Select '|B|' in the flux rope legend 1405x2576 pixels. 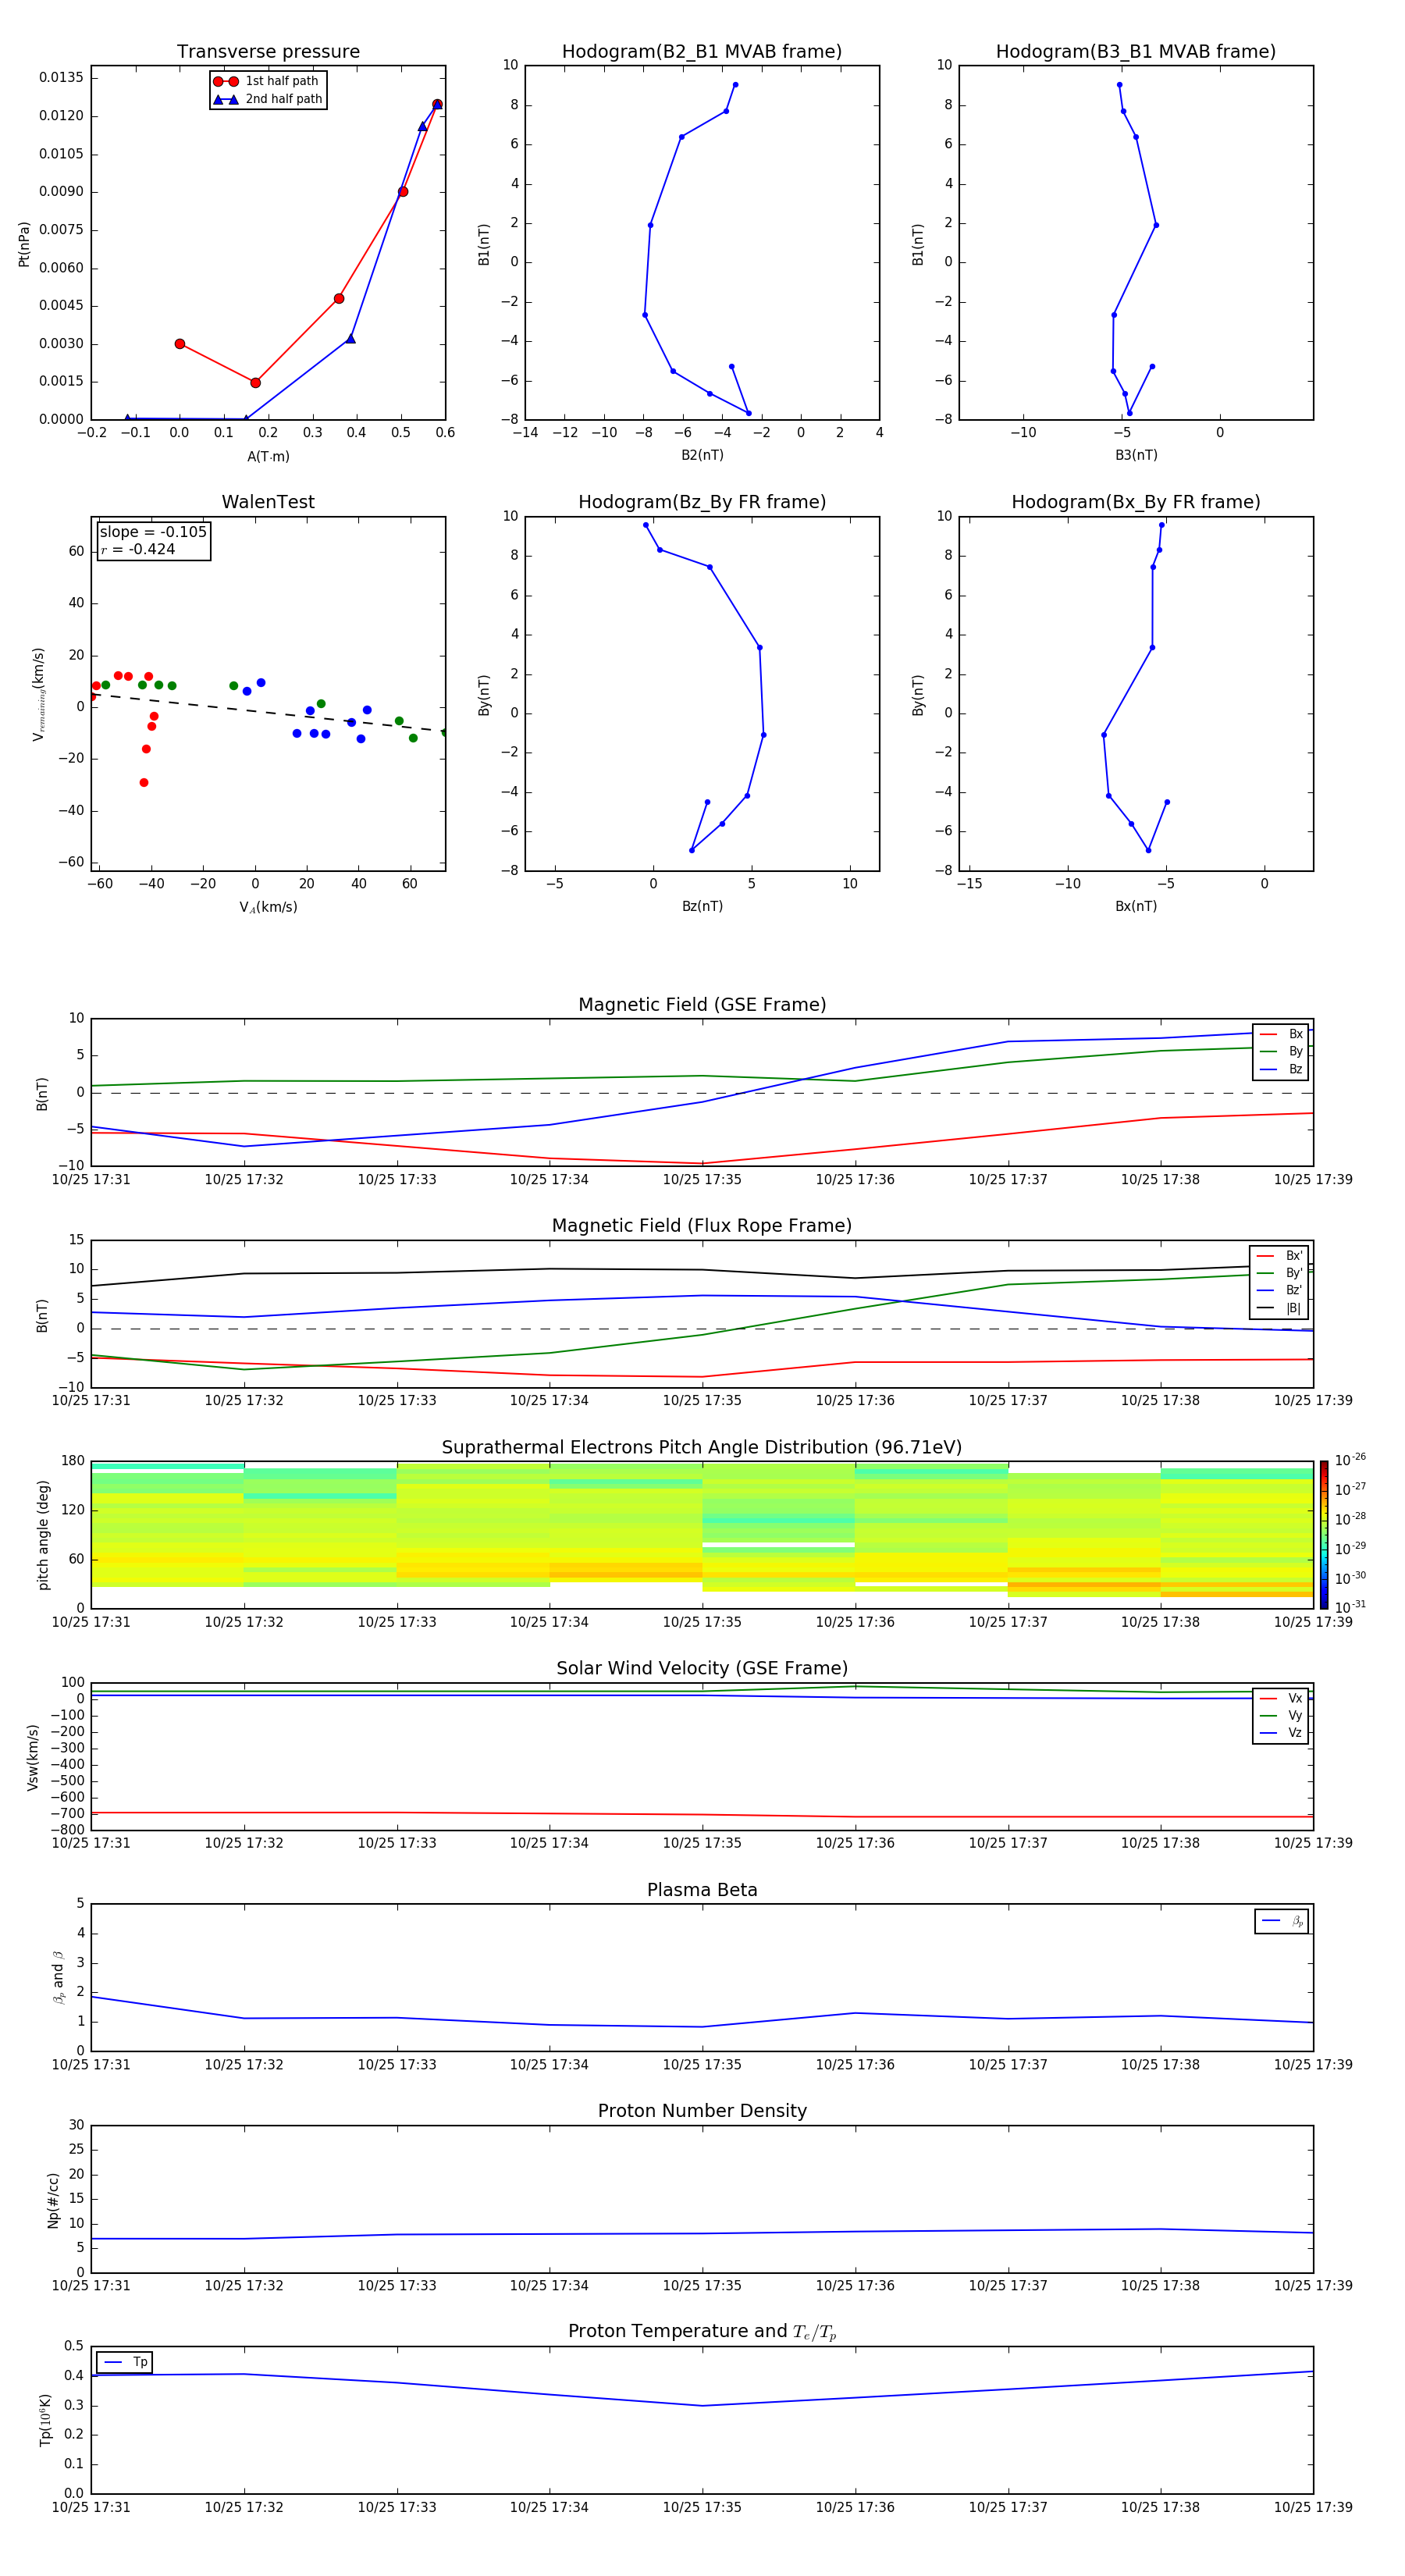(x=1280, y=1308)
